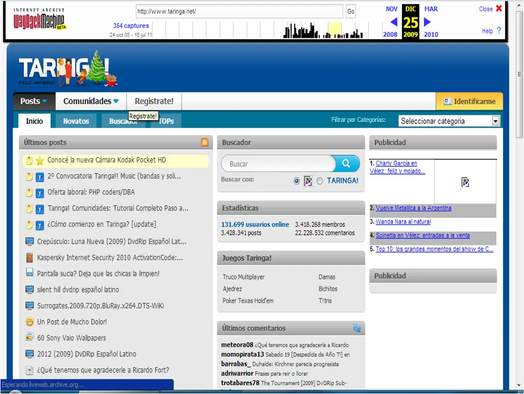Click the Identificarme button
The height and width of the screenshot is (394, 524).
469,101
